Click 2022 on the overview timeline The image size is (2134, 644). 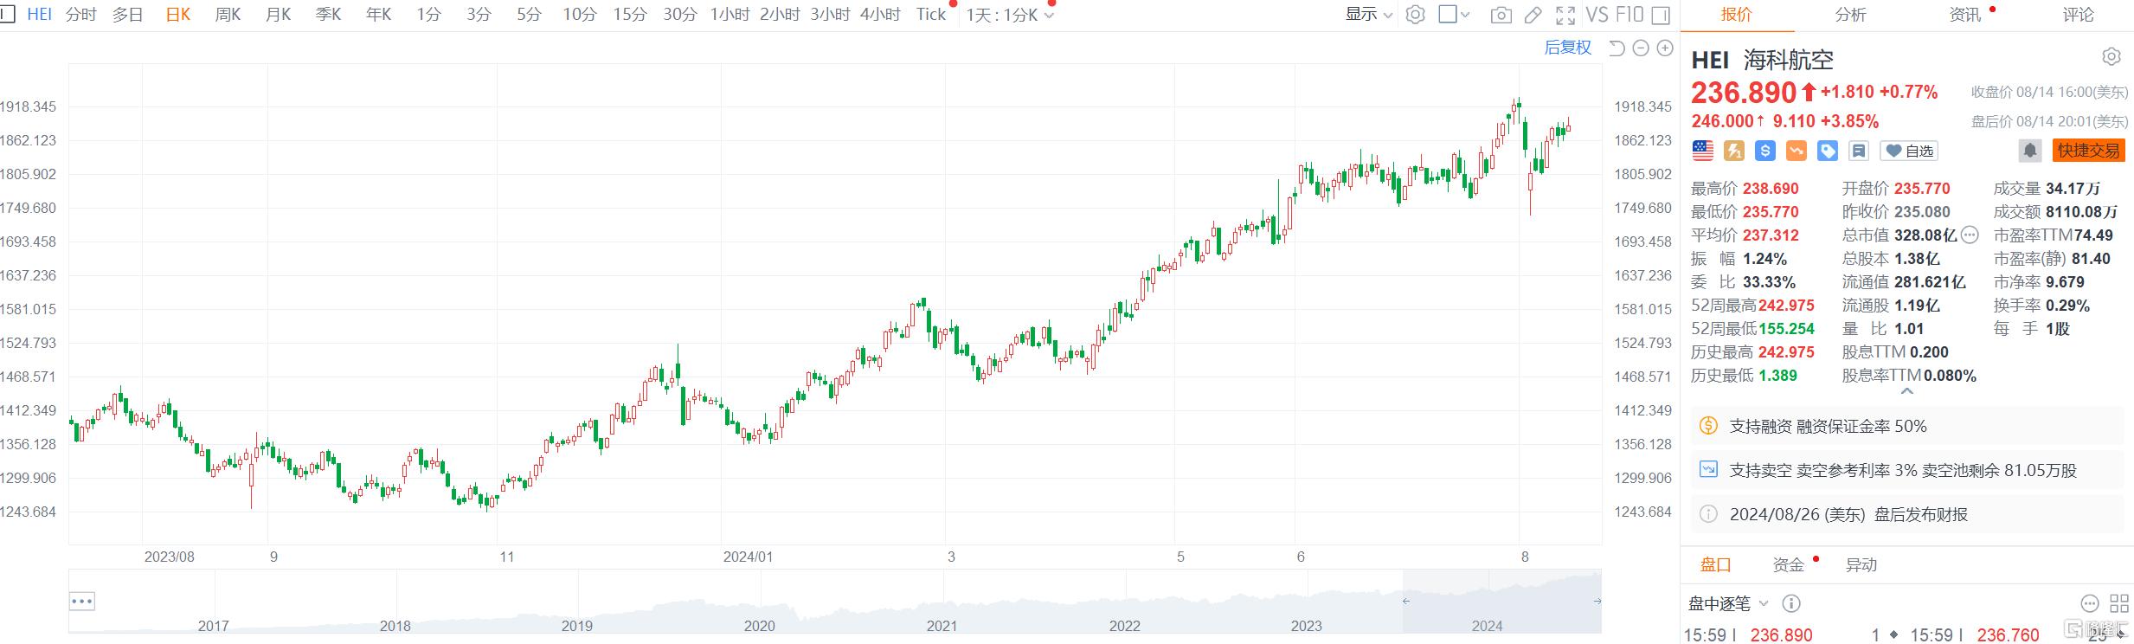coord(1124,626)
